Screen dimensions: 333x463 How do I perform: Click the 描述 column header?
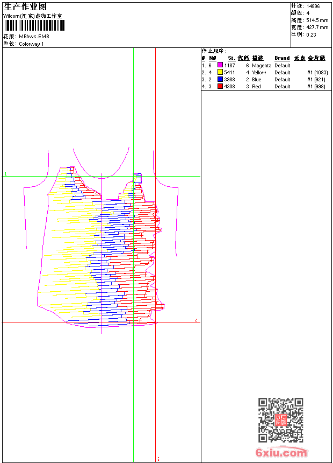click(x=258, y=58)
